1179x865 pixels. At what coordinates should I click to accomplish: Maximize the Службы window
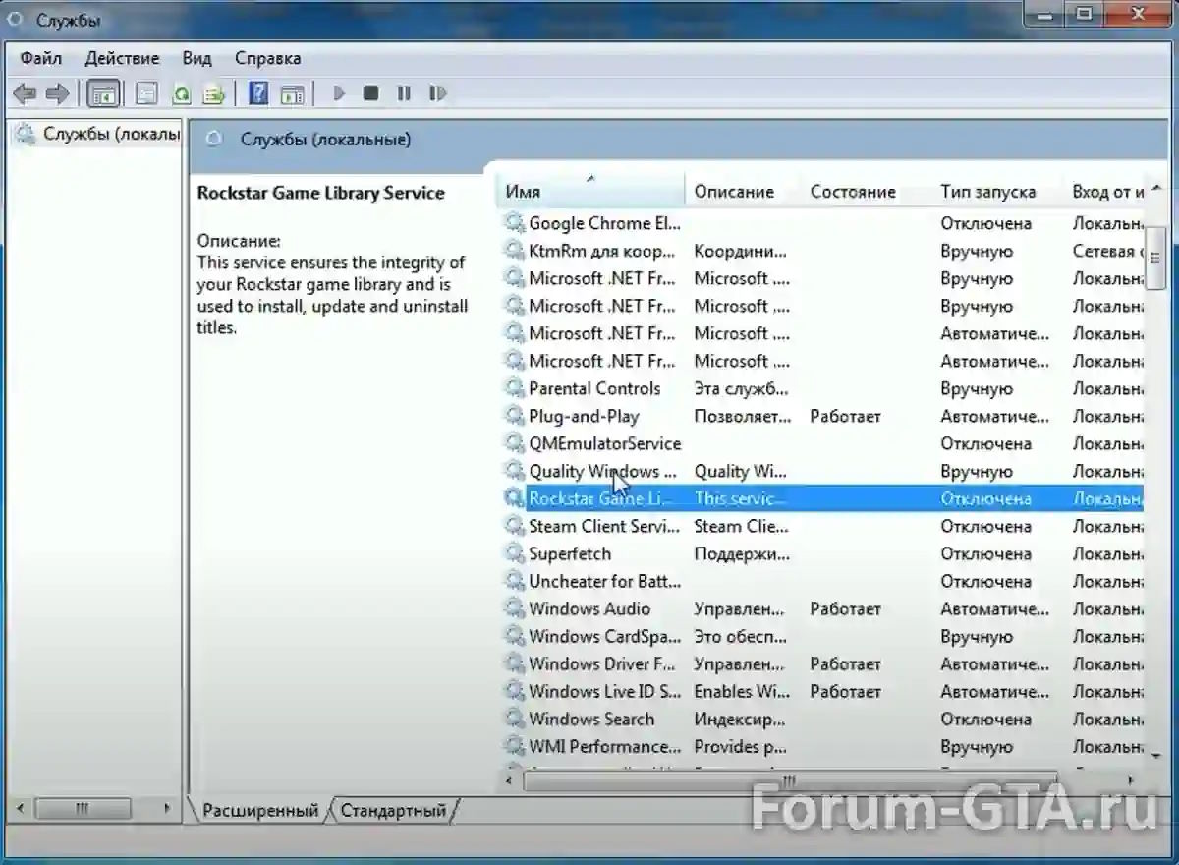[x=1083, y=13]
